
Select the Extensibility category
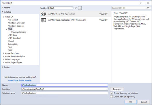click(x=13, y=44)
